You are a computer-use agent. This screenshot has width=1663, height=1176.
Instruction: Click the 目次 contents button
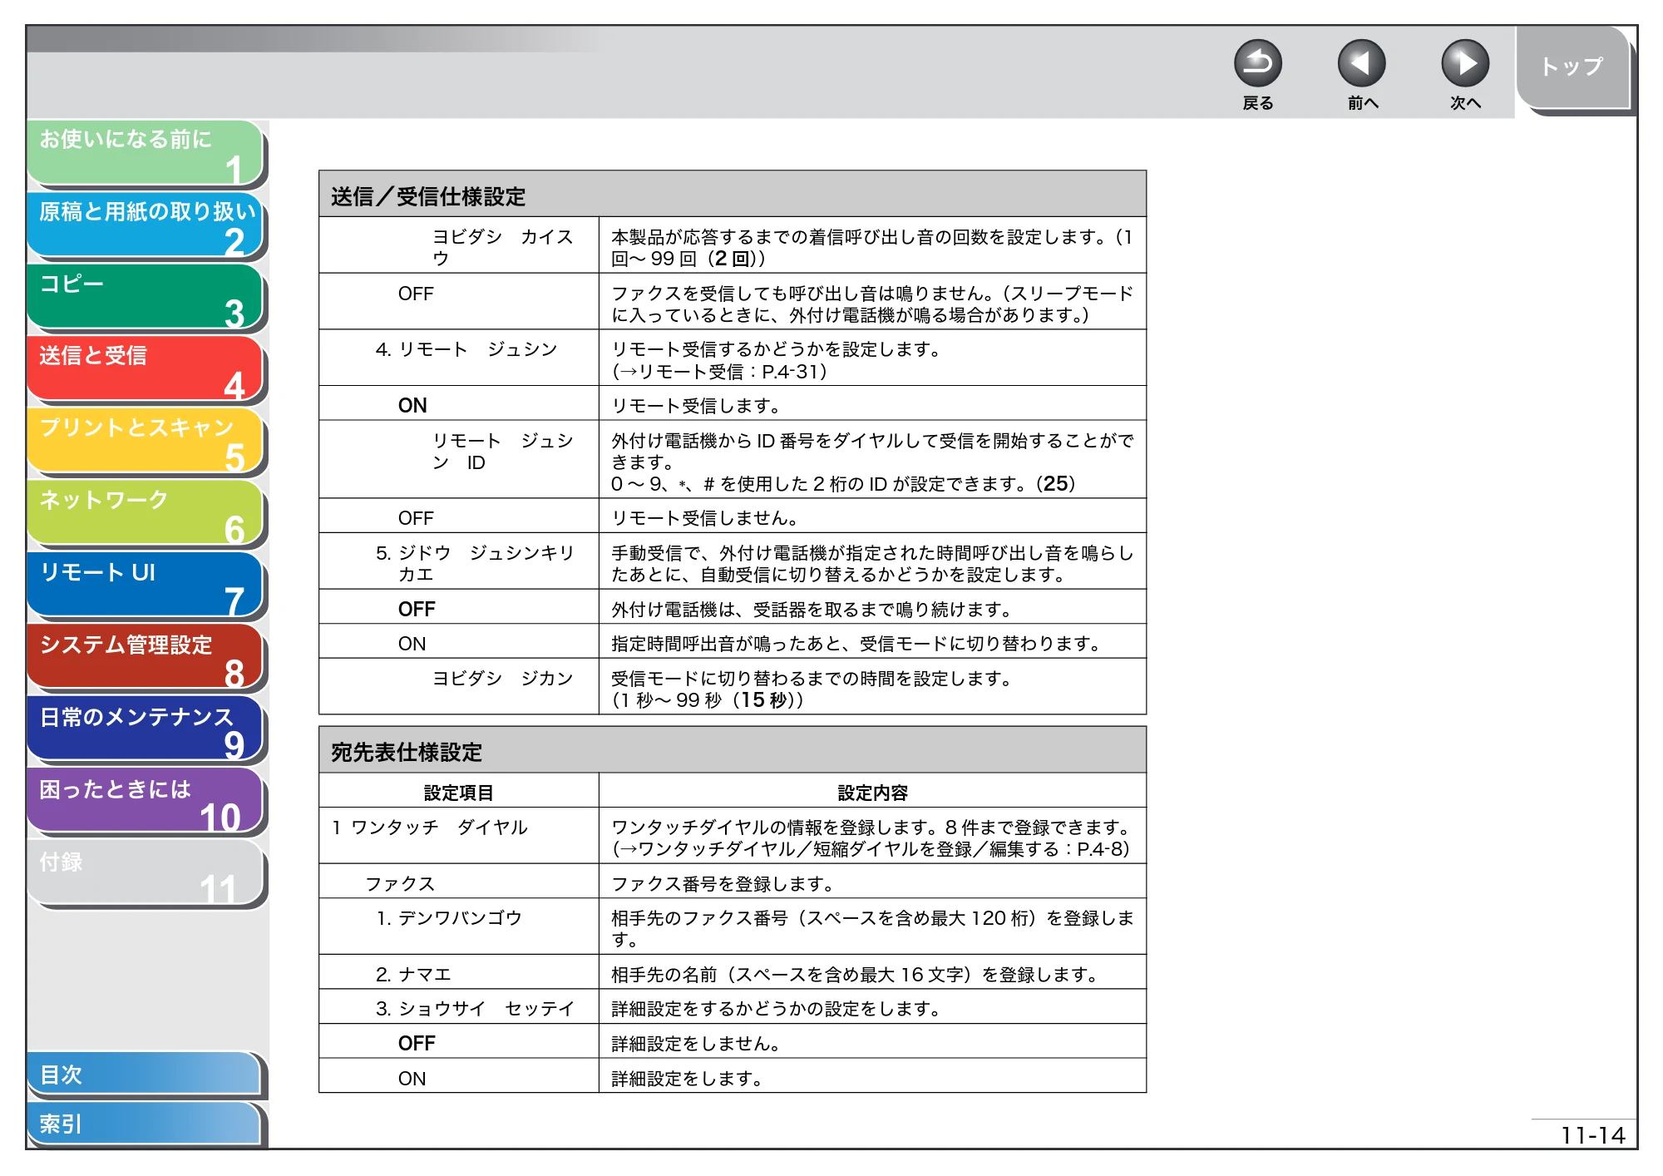coord(143,1075)
